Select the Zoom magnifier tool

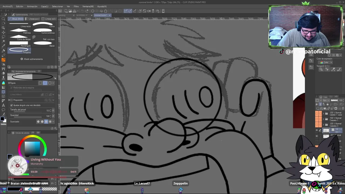tap(4, 19)
